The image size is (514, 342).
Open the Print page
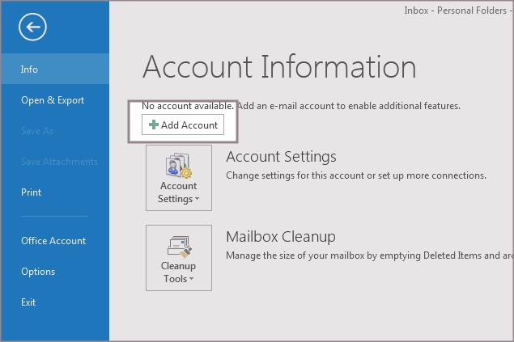click(32, 192)
